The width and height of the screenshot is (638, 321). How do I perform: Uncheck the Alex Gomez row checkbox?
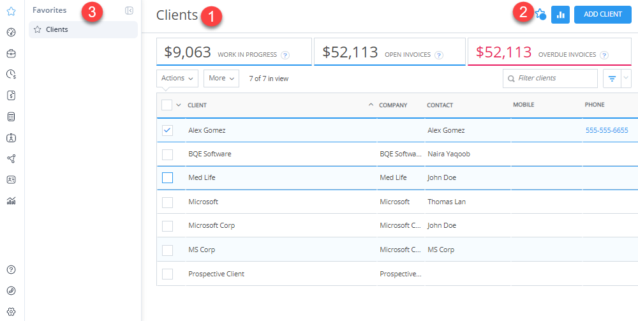167,130
